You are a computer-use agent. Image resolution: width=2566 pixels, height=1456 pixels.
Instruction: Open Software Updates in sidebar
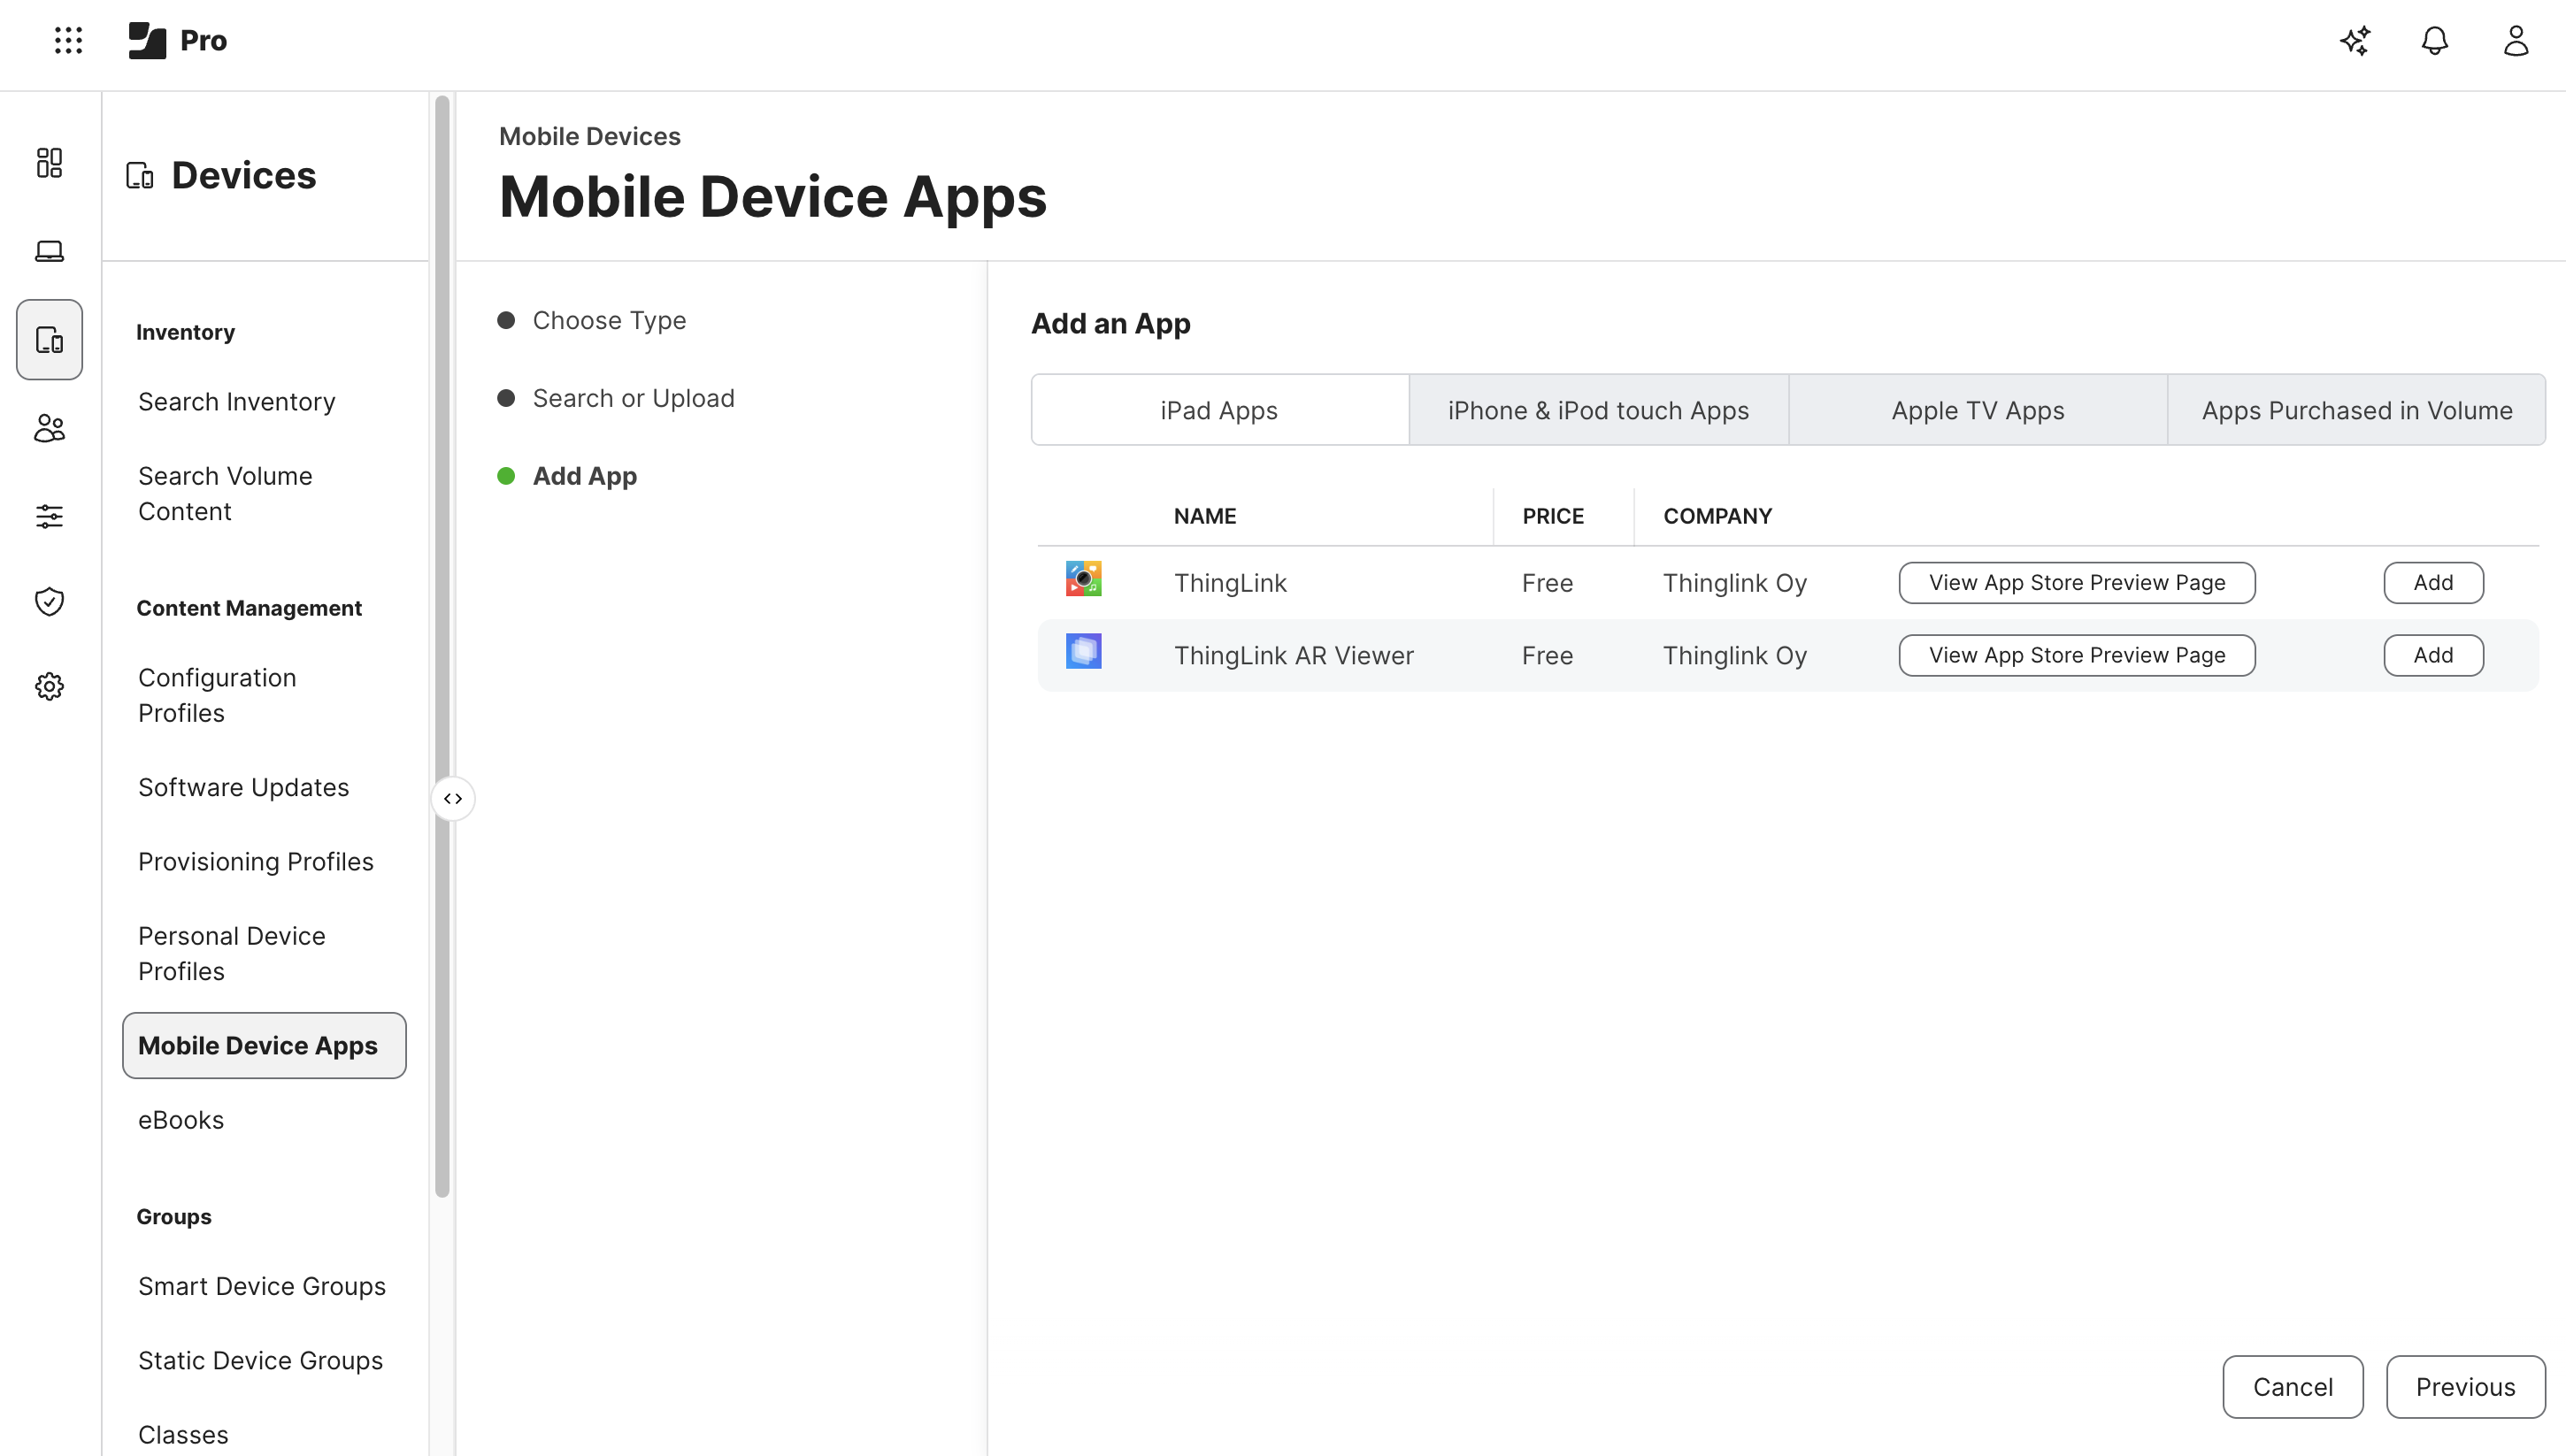[x=243, y=787]
